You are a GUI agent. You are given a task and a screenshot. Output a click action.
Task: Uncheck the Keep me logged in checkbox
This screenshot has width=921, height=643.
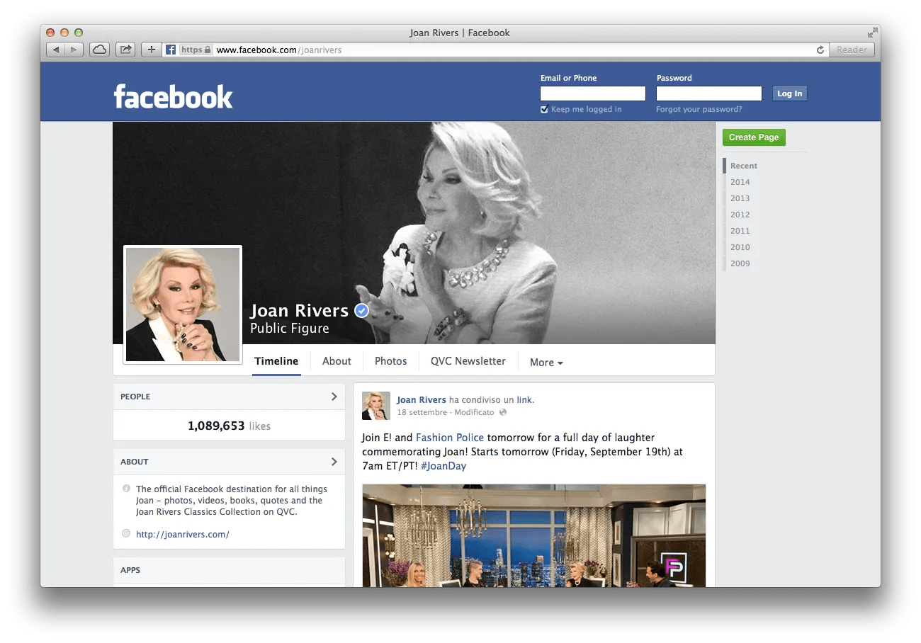click(544, 108)
